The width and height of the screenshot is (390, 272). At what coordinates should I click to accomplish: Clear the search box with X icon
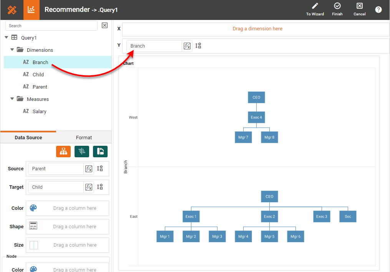(105, 26)
